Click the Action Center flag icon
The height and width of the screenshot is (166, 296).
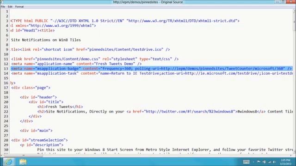pos(259,162)
